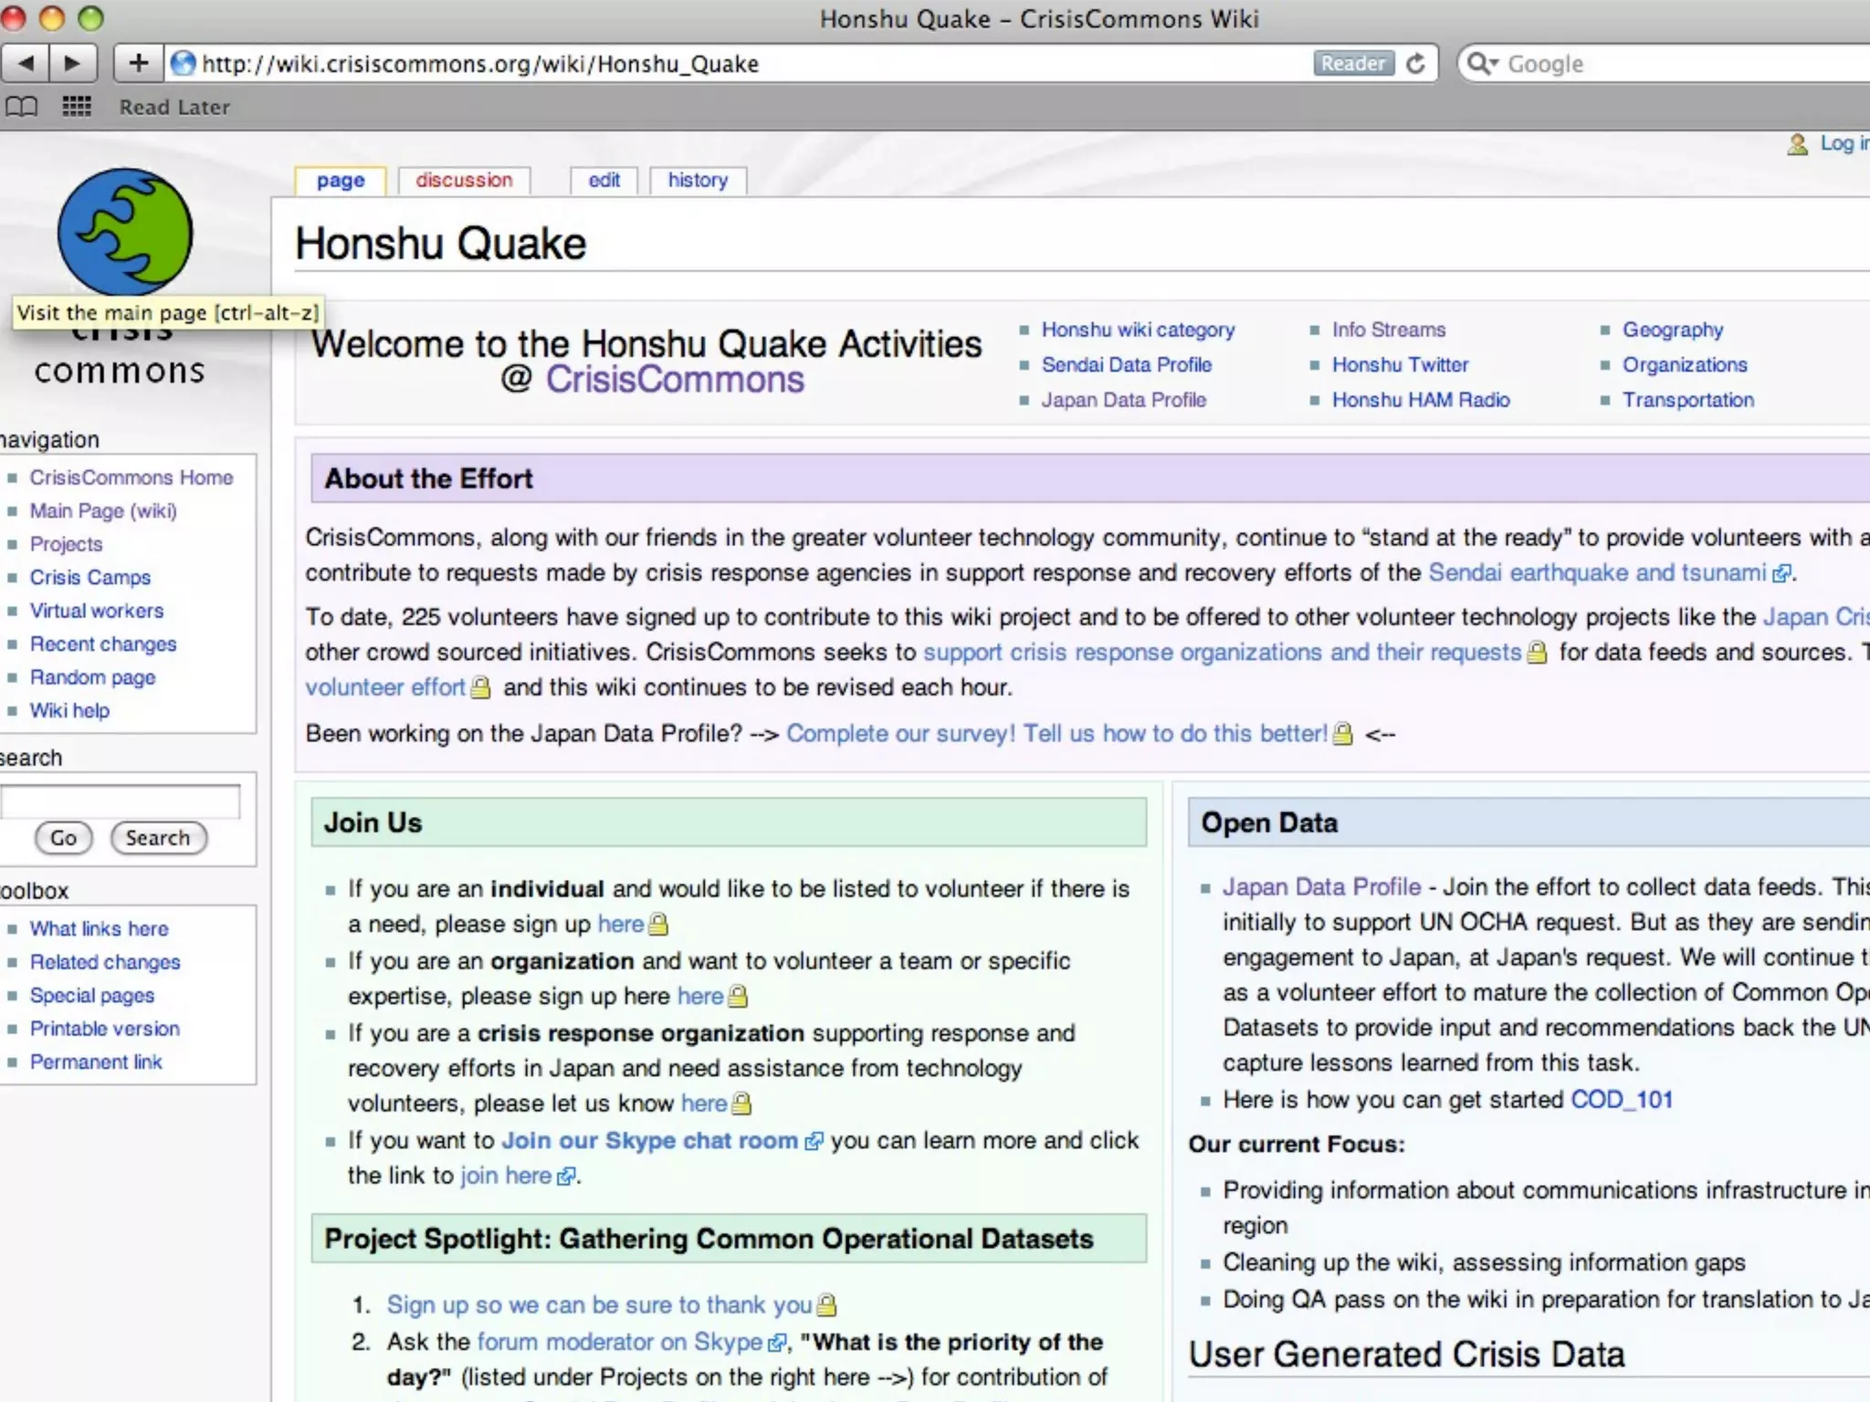Screen dimensions: 1870x1402
Task: Open the history tab
Action: coord(698,180)
